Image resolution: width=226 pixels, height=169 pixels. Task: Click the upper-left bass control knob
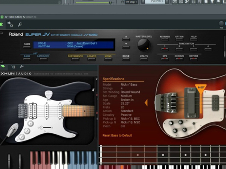(x=171, y=123)
